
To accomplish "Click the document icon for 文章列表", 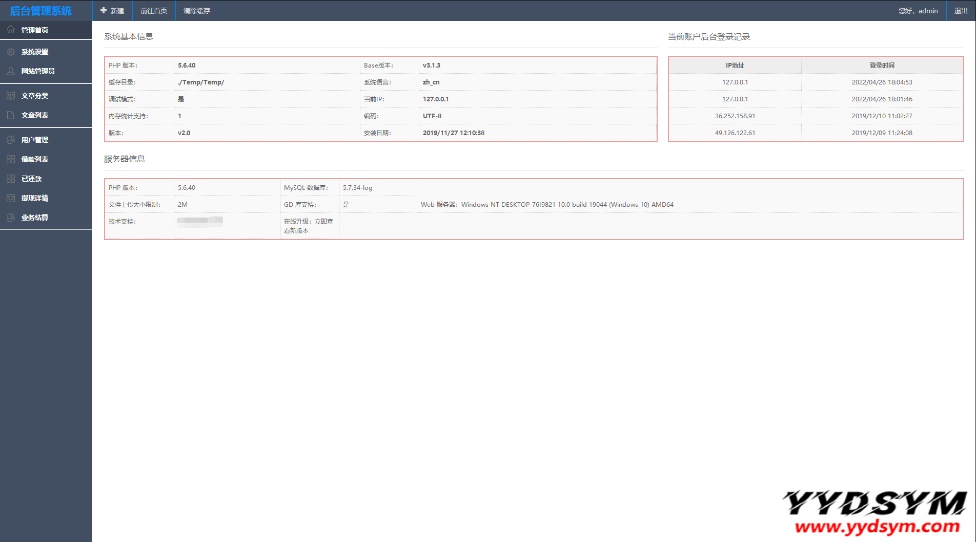I will pyautogui.click(x=11, y=115).
